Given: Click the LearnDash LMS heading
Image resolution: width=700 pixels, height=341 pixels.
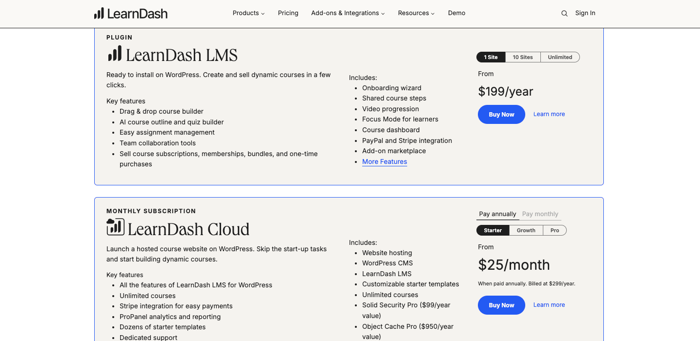Looking at the screenshot, I should pyautogui.click(x=182, y=55).
